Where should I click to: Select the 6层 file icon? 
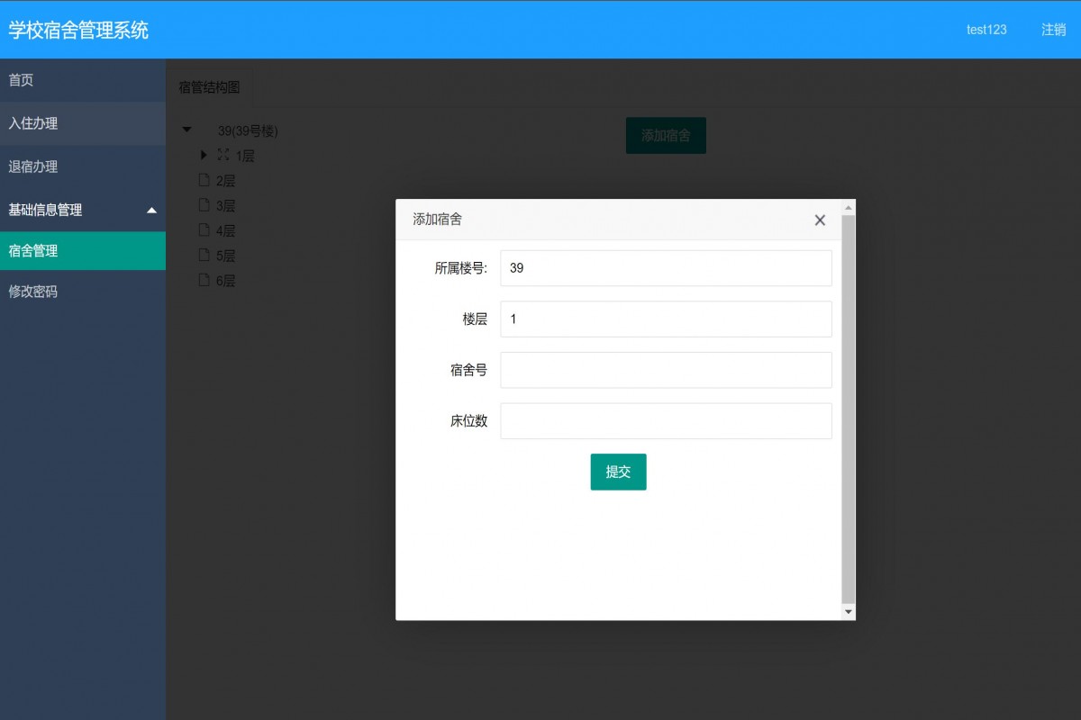pyautogui.click(x=204, y=280)
